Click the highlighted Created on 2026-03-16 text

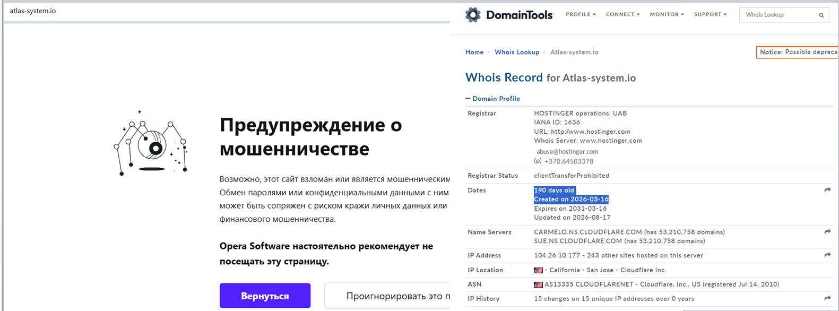(571, 199)
